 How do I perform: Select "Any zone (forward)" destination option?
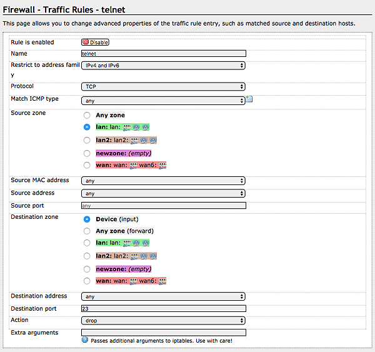pos(86,231)
